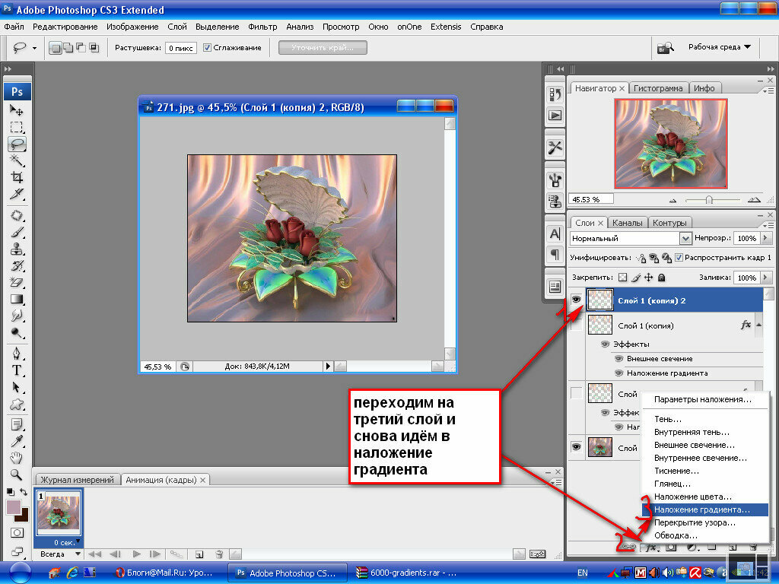The image size is (779, 584).
Task: Select the Brush tool
Action: pos(17,233)
